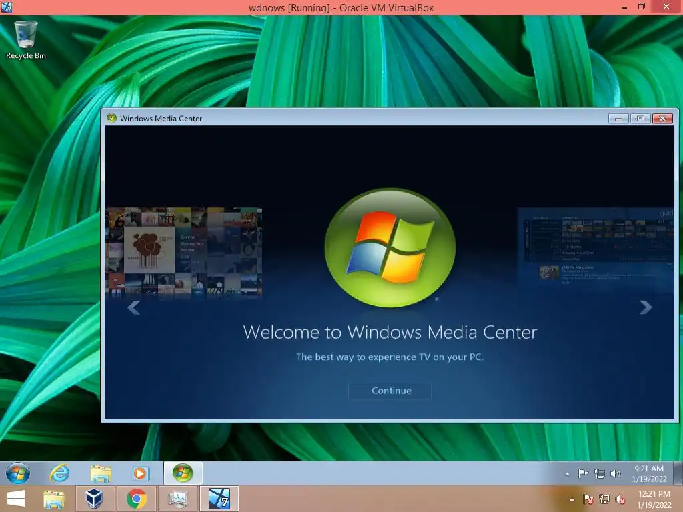This screenshot has height=512, width=683.
Task: Open VirtualBox Manager on host taskbar
Action: point(95,499)
